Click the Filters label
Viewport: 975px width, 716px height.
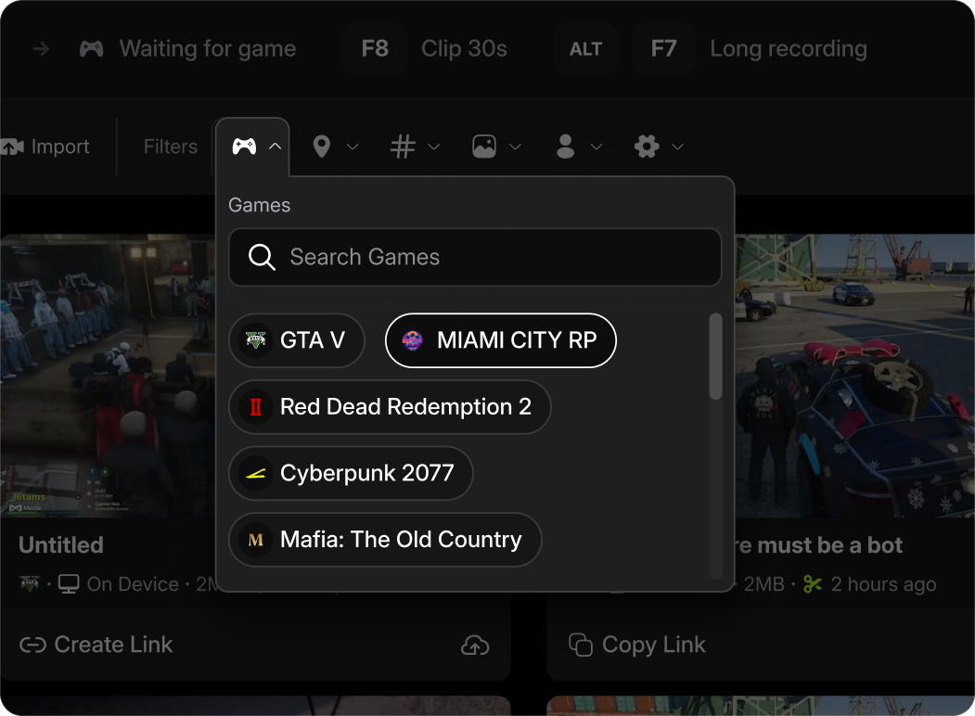(171, 147)
